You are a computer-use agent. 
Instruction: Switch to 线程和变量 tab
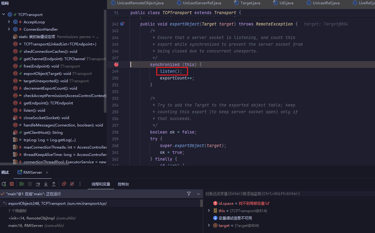click(101, 184)
